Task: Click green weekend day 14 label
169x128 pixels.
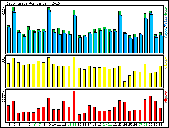Action: click(x=74, y=125)
